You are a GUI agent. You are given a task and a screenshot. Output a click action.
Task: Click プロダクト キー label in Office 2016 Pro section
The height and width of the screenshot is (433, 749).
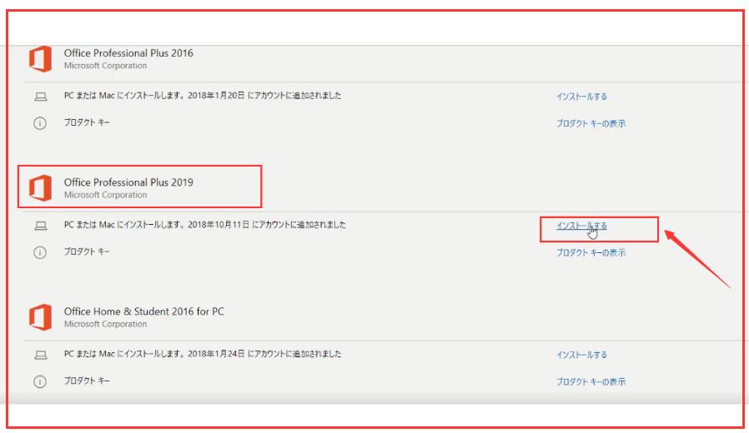coord(87,122)
